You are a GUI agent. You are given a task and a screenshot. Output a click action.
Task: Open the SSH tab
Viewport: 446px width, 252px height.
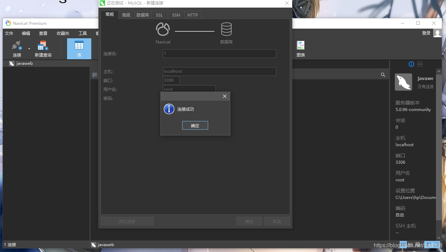[x=176, y=15]
